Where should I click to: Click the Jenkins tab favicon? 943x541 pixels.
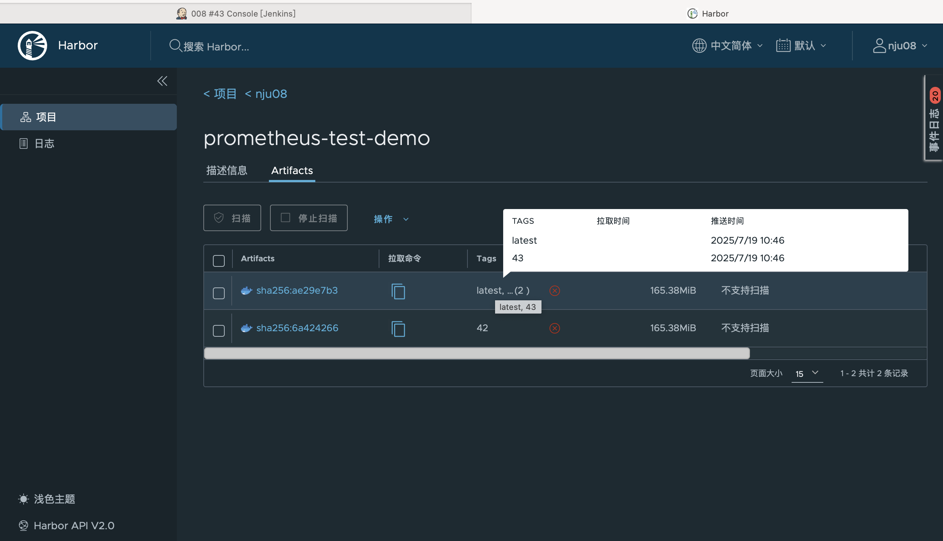pos(182,14)
